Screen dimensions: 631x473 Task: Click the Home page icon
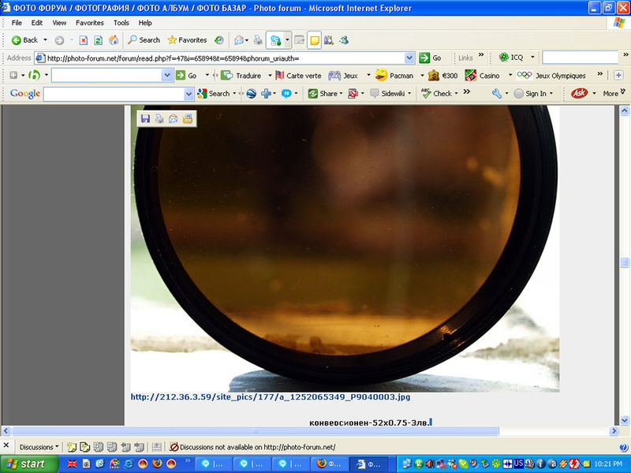(114, 40)
